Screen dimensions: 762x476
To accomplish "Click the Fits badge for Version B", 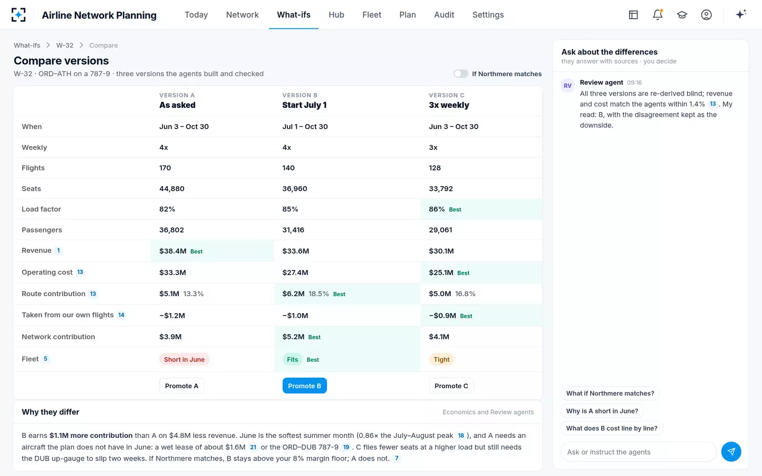I will pos(293,360).
